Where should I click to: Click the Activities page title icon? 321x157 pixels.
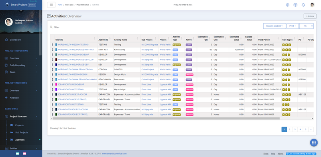(49, 16)
